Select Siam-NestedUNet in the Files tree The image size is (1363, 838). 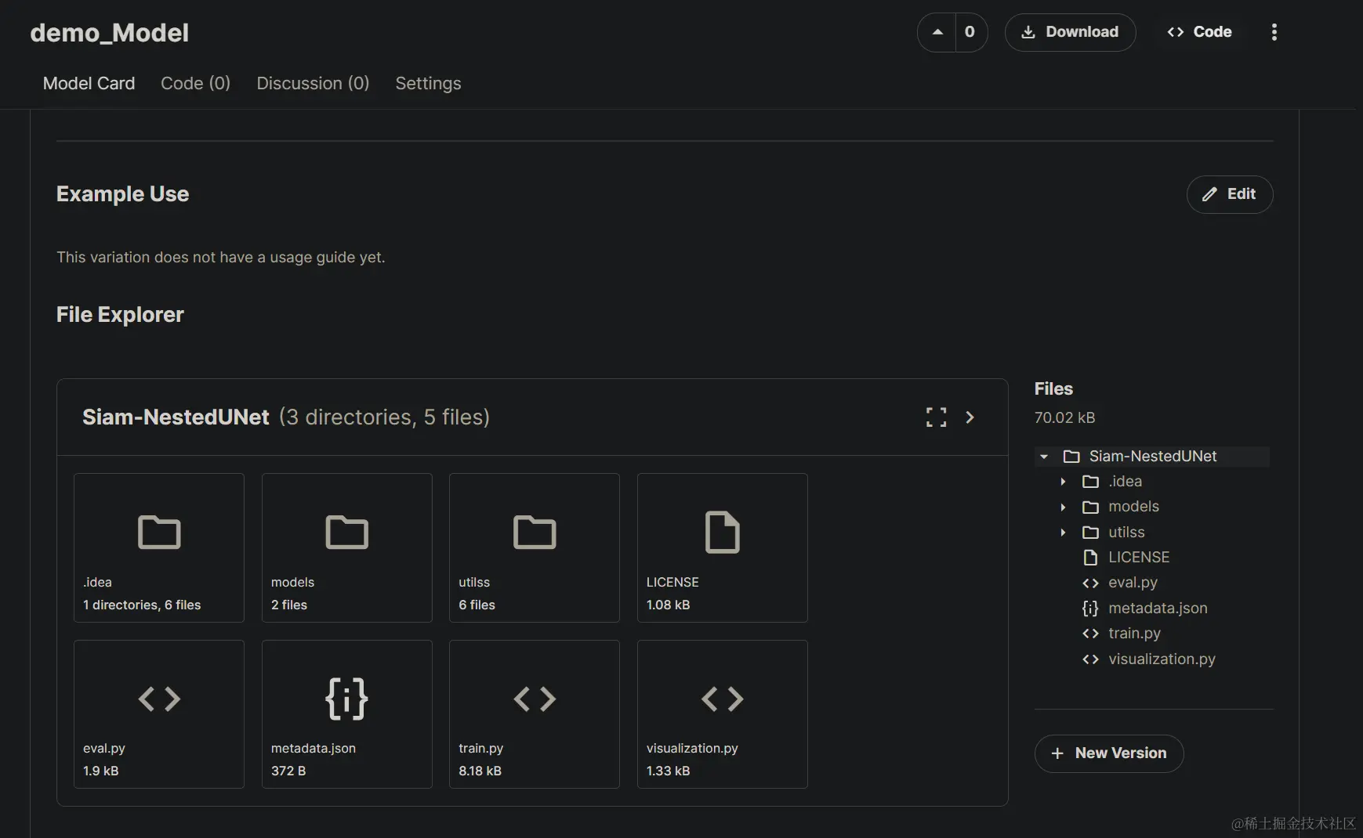[1152, 457]
